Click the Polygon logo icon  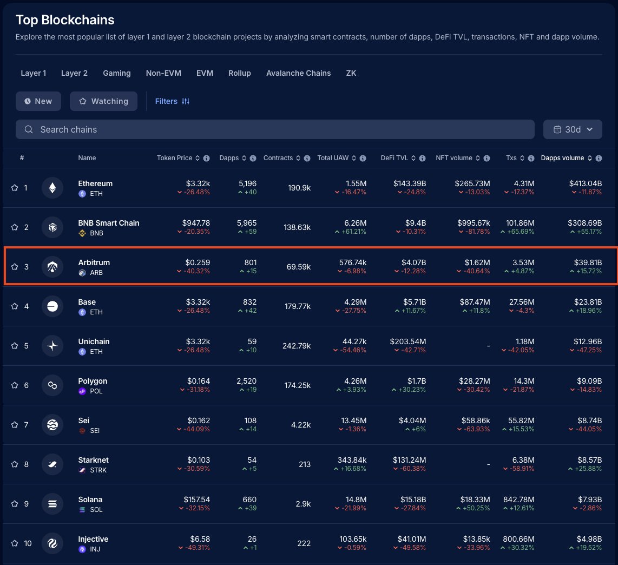(x=52, y=385)
